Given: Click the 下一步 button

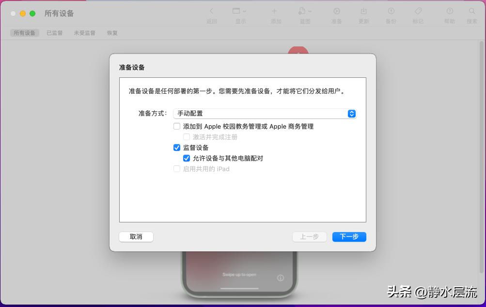Looking at the screenshot, I should click(348, 236).
